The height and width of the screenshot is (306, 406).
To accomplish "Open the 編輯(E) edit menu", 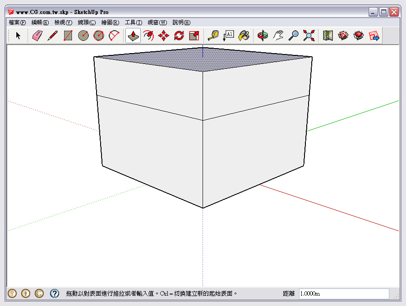I will pos(40,22).
